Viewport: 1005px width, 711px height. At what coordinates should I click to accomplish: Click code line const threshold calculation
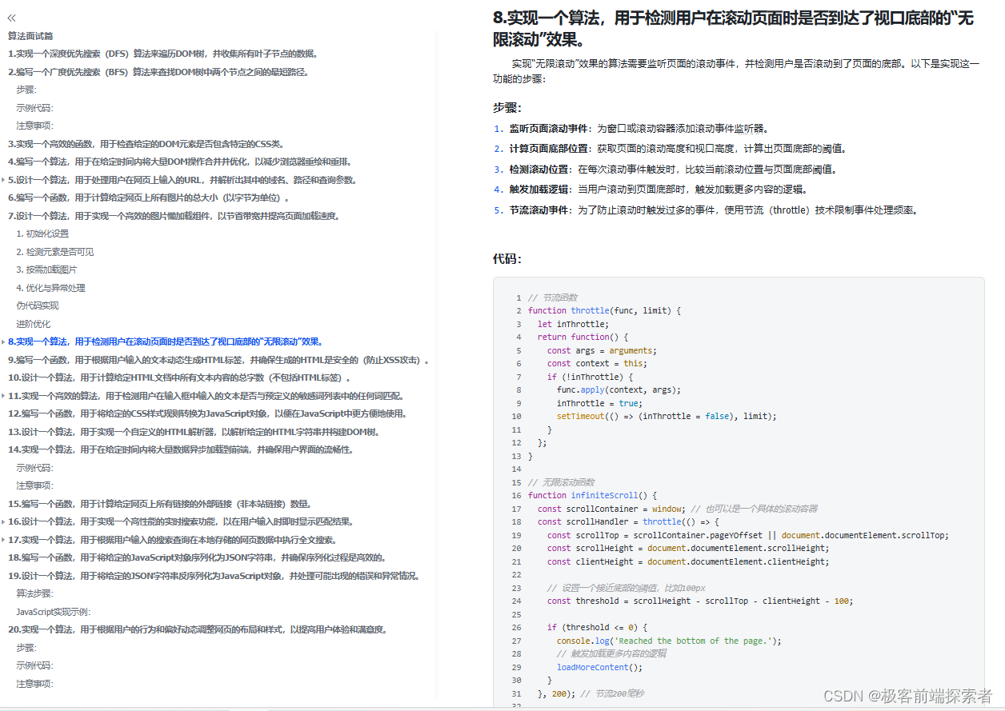coord(700,601)
